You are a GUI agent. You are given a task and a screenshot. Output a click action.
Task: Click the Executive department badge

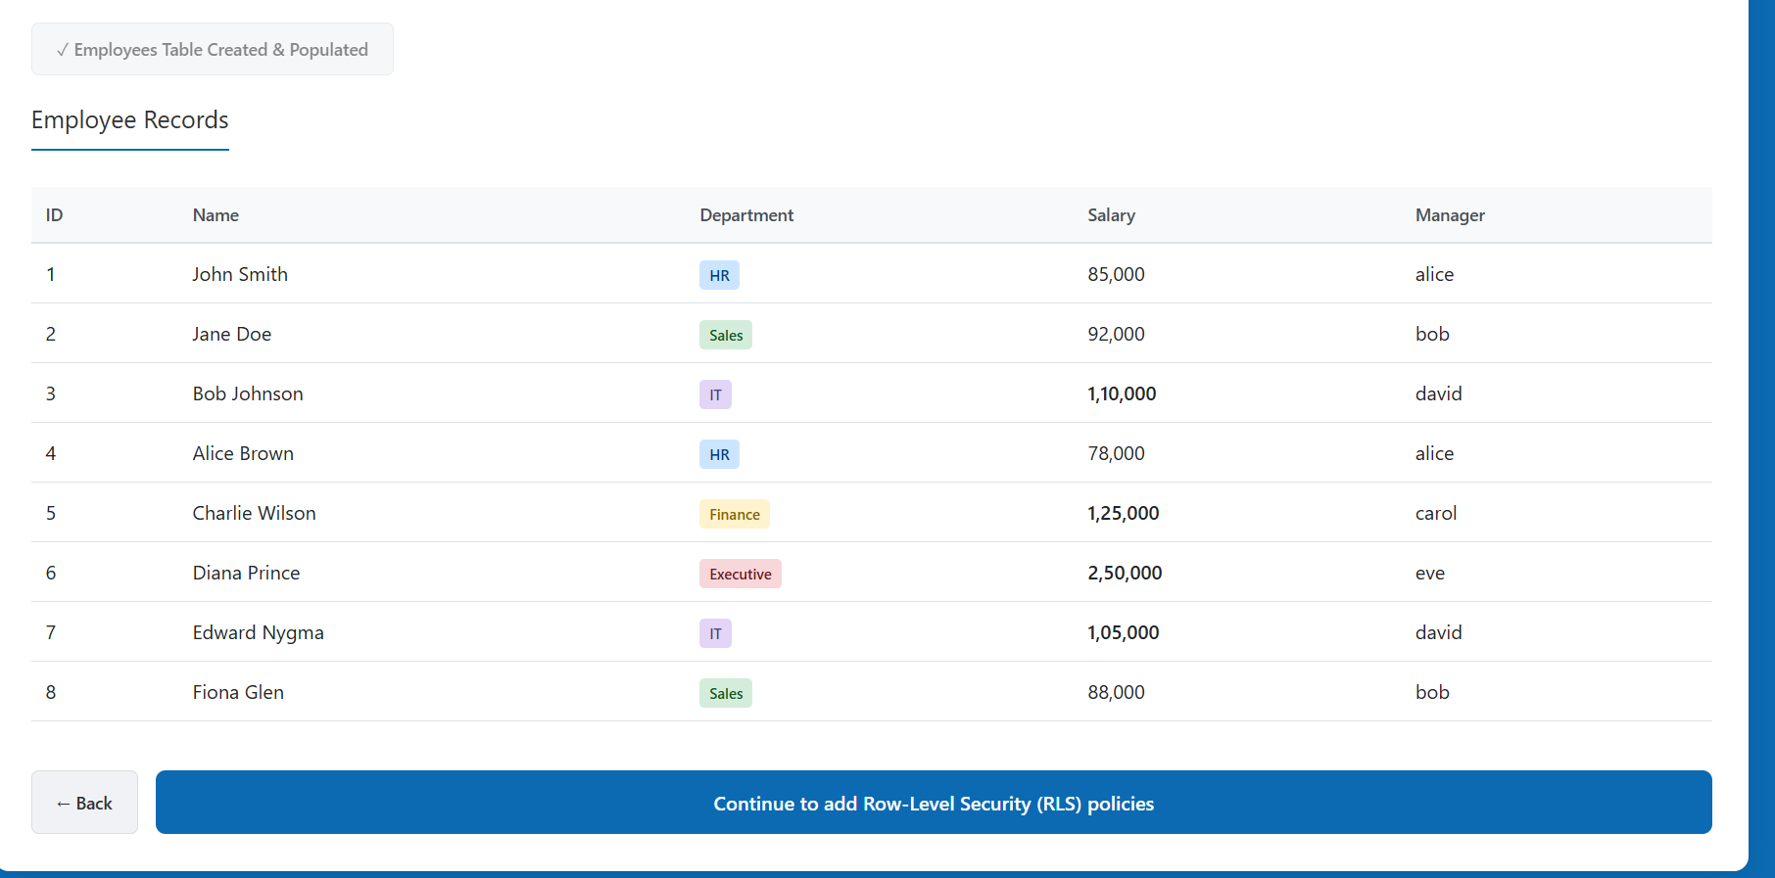point(740,574)
